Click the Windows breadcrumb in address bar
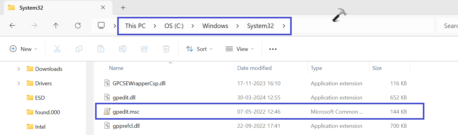 [x=215, y=26]
